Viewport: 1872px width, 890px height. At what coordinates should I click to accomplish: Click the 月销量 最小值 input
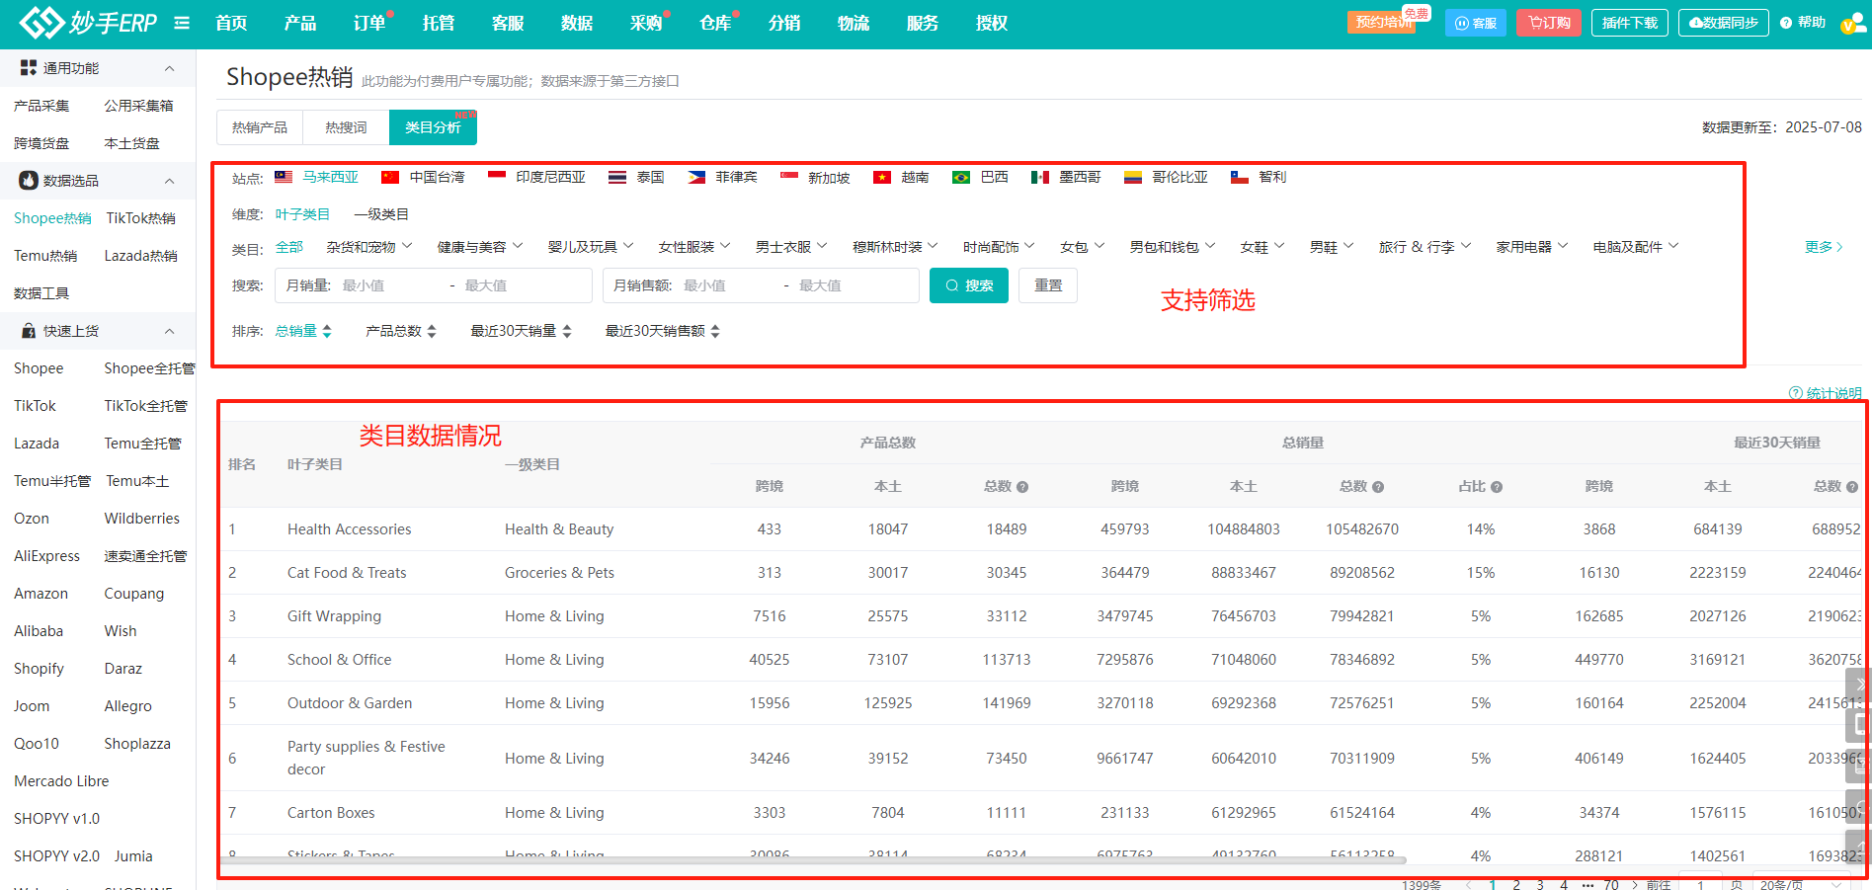tap(391, 285)
